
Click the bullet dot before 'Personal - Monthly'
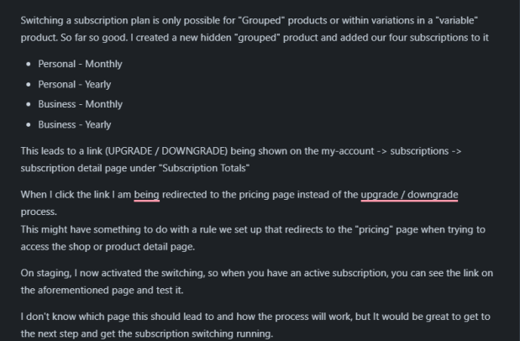pyautogui.click(x=29, y=64)
